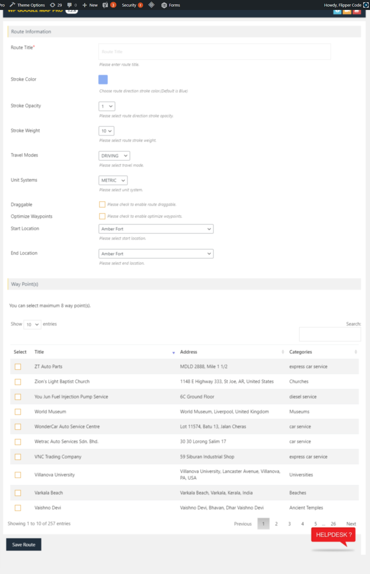This screenshot has width=370, height=574.
Task: Click into the Route Title input field
Action: click(214, 52)
